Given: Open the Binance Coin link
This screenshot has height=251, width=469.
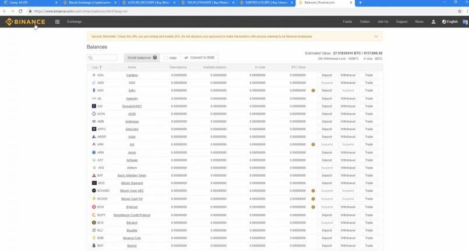Looking at the screenshot, I should tap(132, 238).
